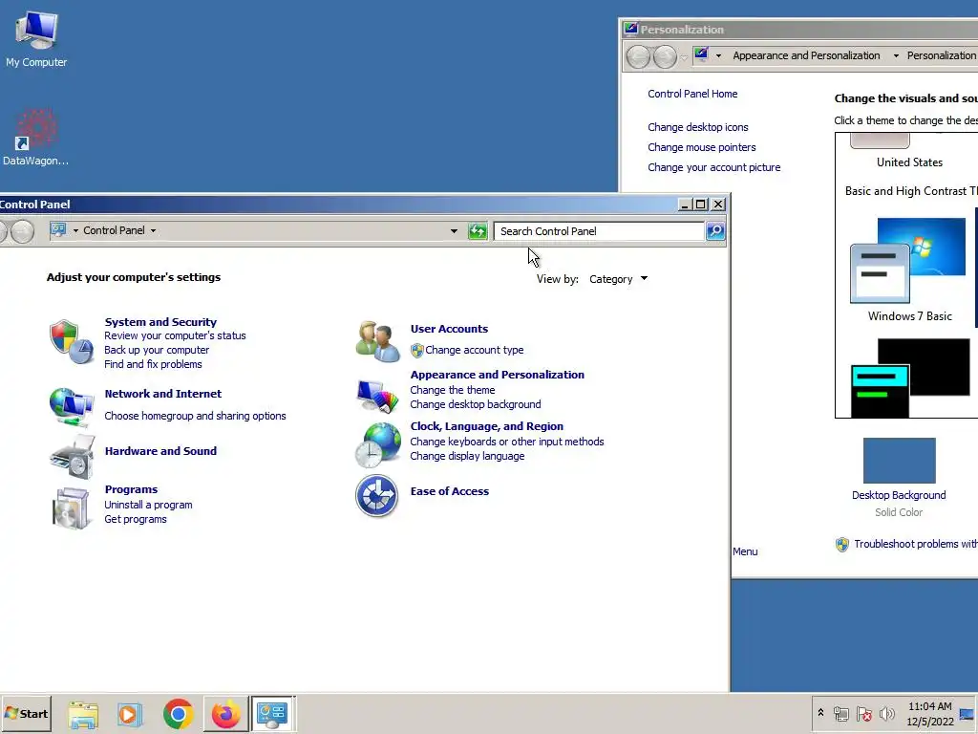The width and height of the screenshot is (978, 734).
Task: Click Choose homegroup and sharing options
Action: click(195, 416)
